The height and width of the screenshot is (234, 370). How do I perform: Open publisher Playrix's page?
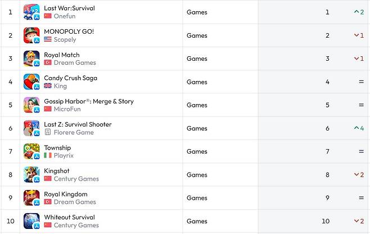click(x=64, y=155)
